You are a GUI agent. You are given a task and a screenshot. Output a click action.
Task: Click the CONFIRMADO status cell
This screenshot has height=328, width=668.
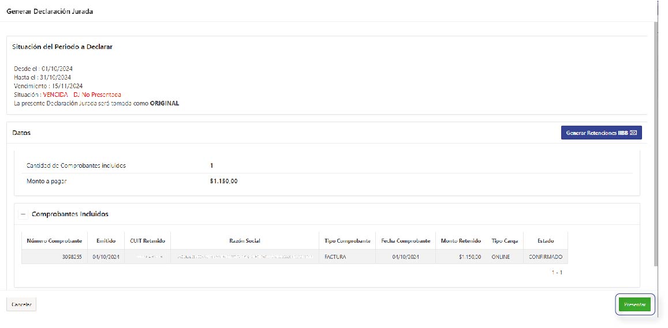tap(545, 257)
